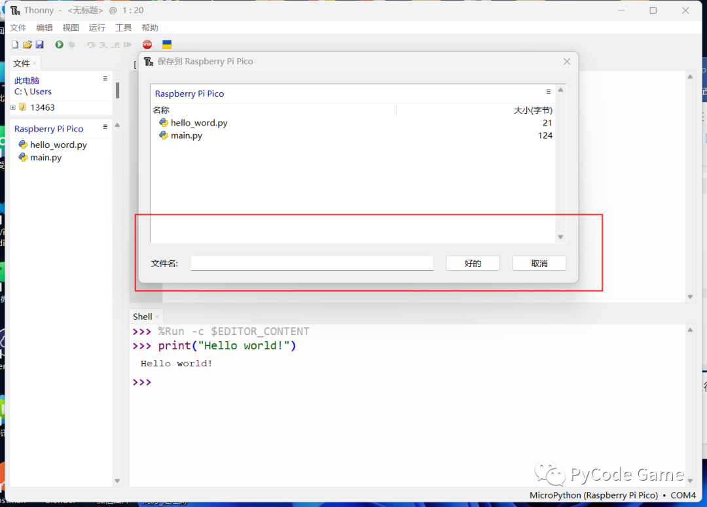The image size is (707, 507).
Task: Select the 13463 folder in the Files panel
Action: point(43,107)
